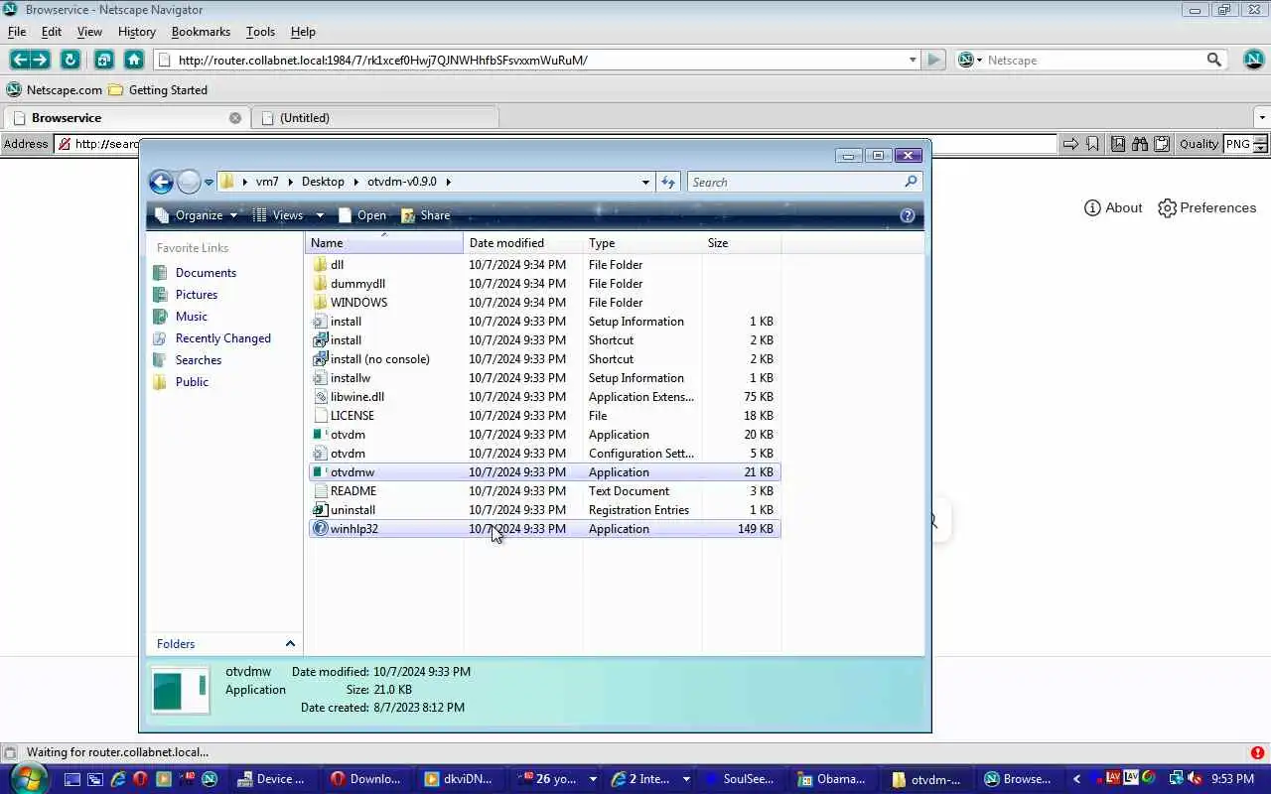Open Views options dropdown arrow
1271x794 pixels.
tap(320, 215)
